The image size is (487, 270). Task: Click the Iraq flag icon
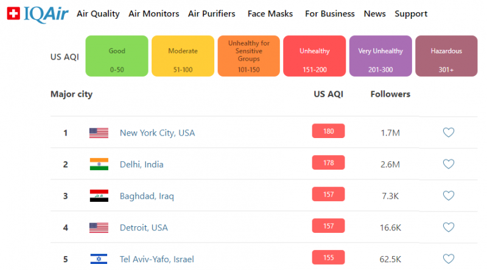99,196
